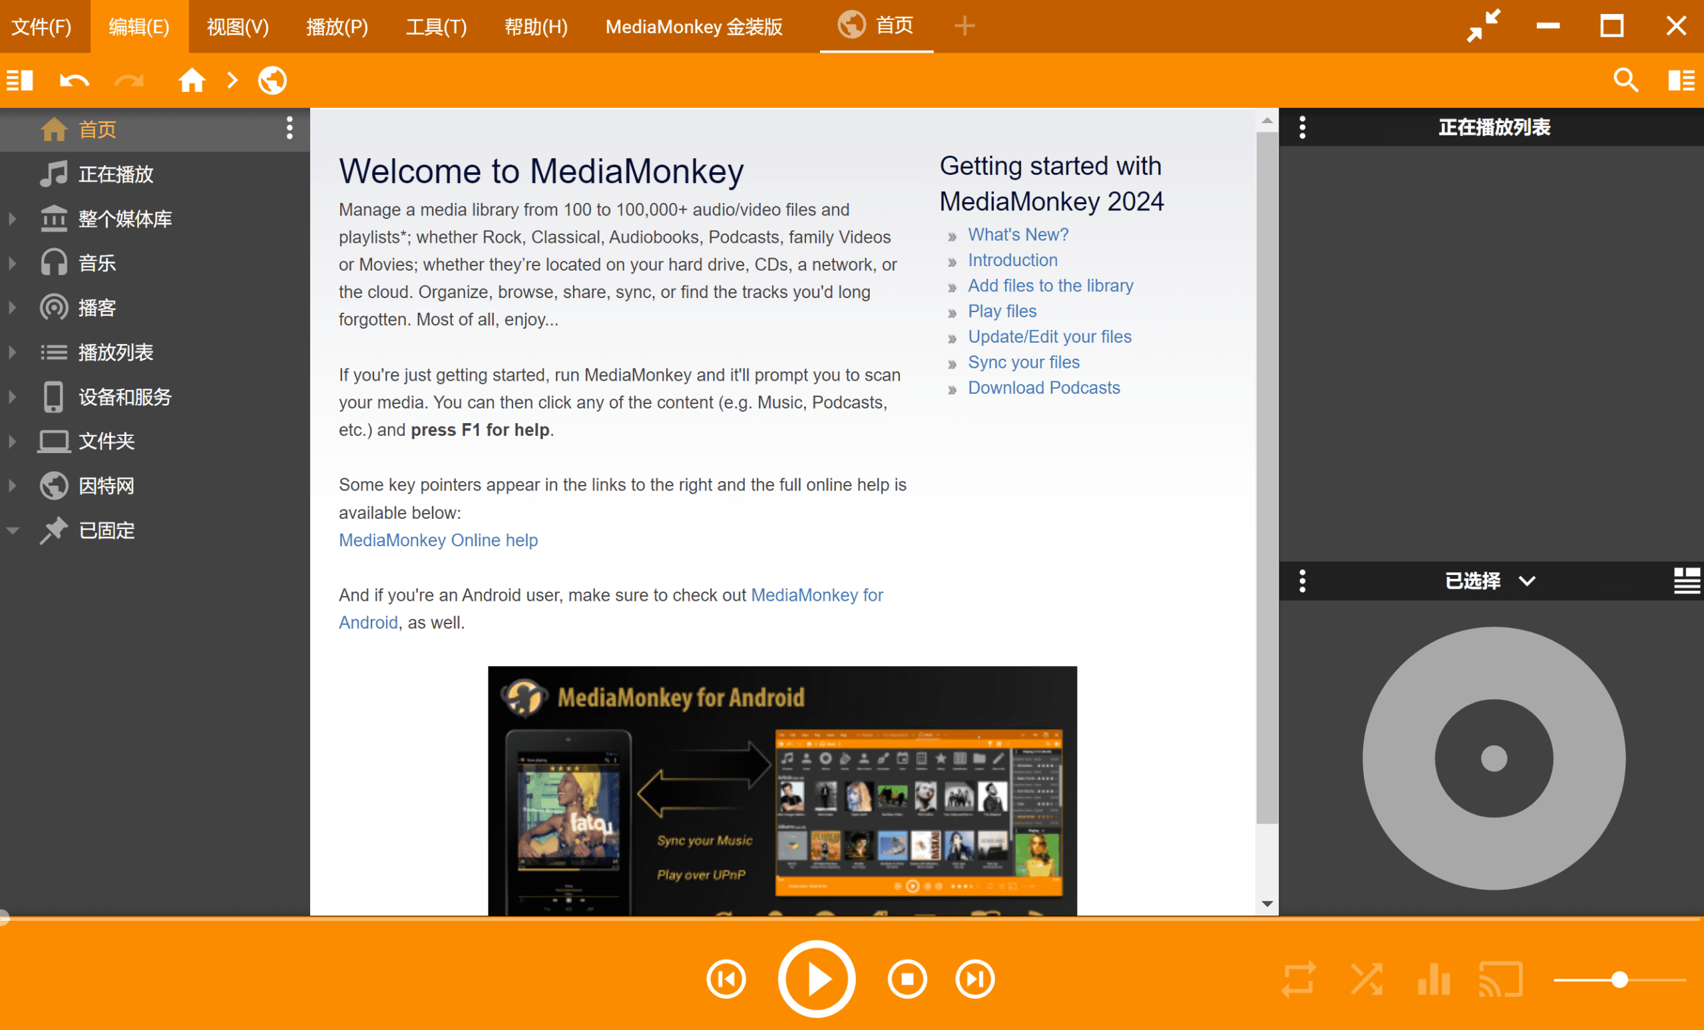Click the album art disc placeholder
1704x1030 pixels.
pos(1494,759)
